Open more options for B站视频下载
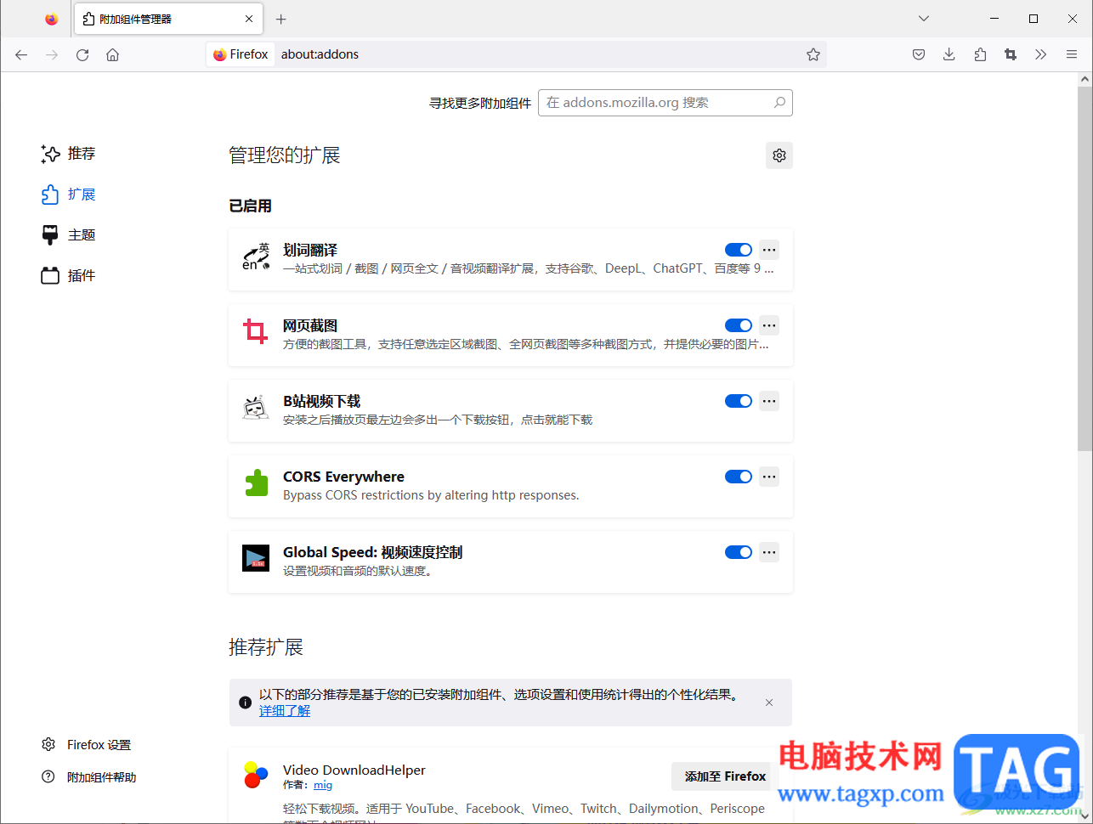Screen dimensions: 1093x824 click(769, 401)
